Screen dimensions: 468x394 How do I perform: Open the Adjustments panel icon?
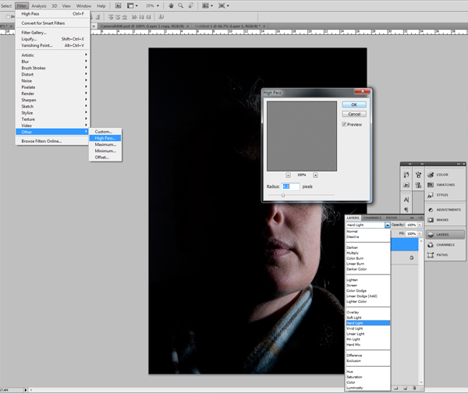click(431, 210)
